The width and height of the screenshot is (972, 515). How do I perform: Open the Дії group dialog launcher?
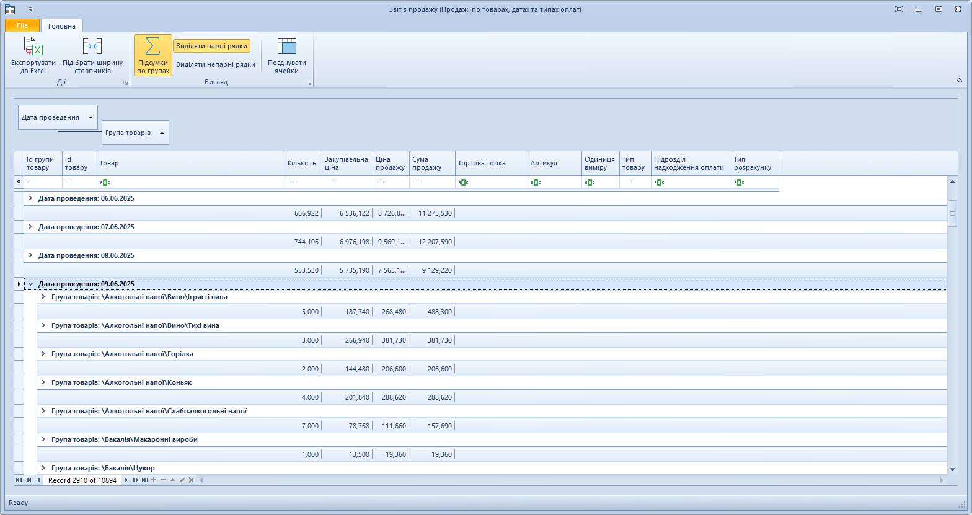click(x=126, y=82)
